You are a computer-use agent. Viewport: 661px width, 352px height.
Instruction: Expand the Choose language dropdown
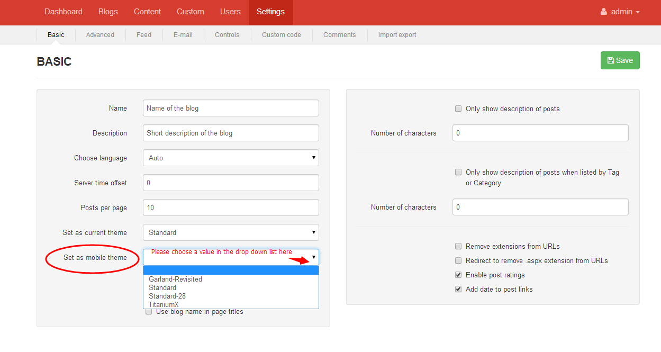(231, 158)
